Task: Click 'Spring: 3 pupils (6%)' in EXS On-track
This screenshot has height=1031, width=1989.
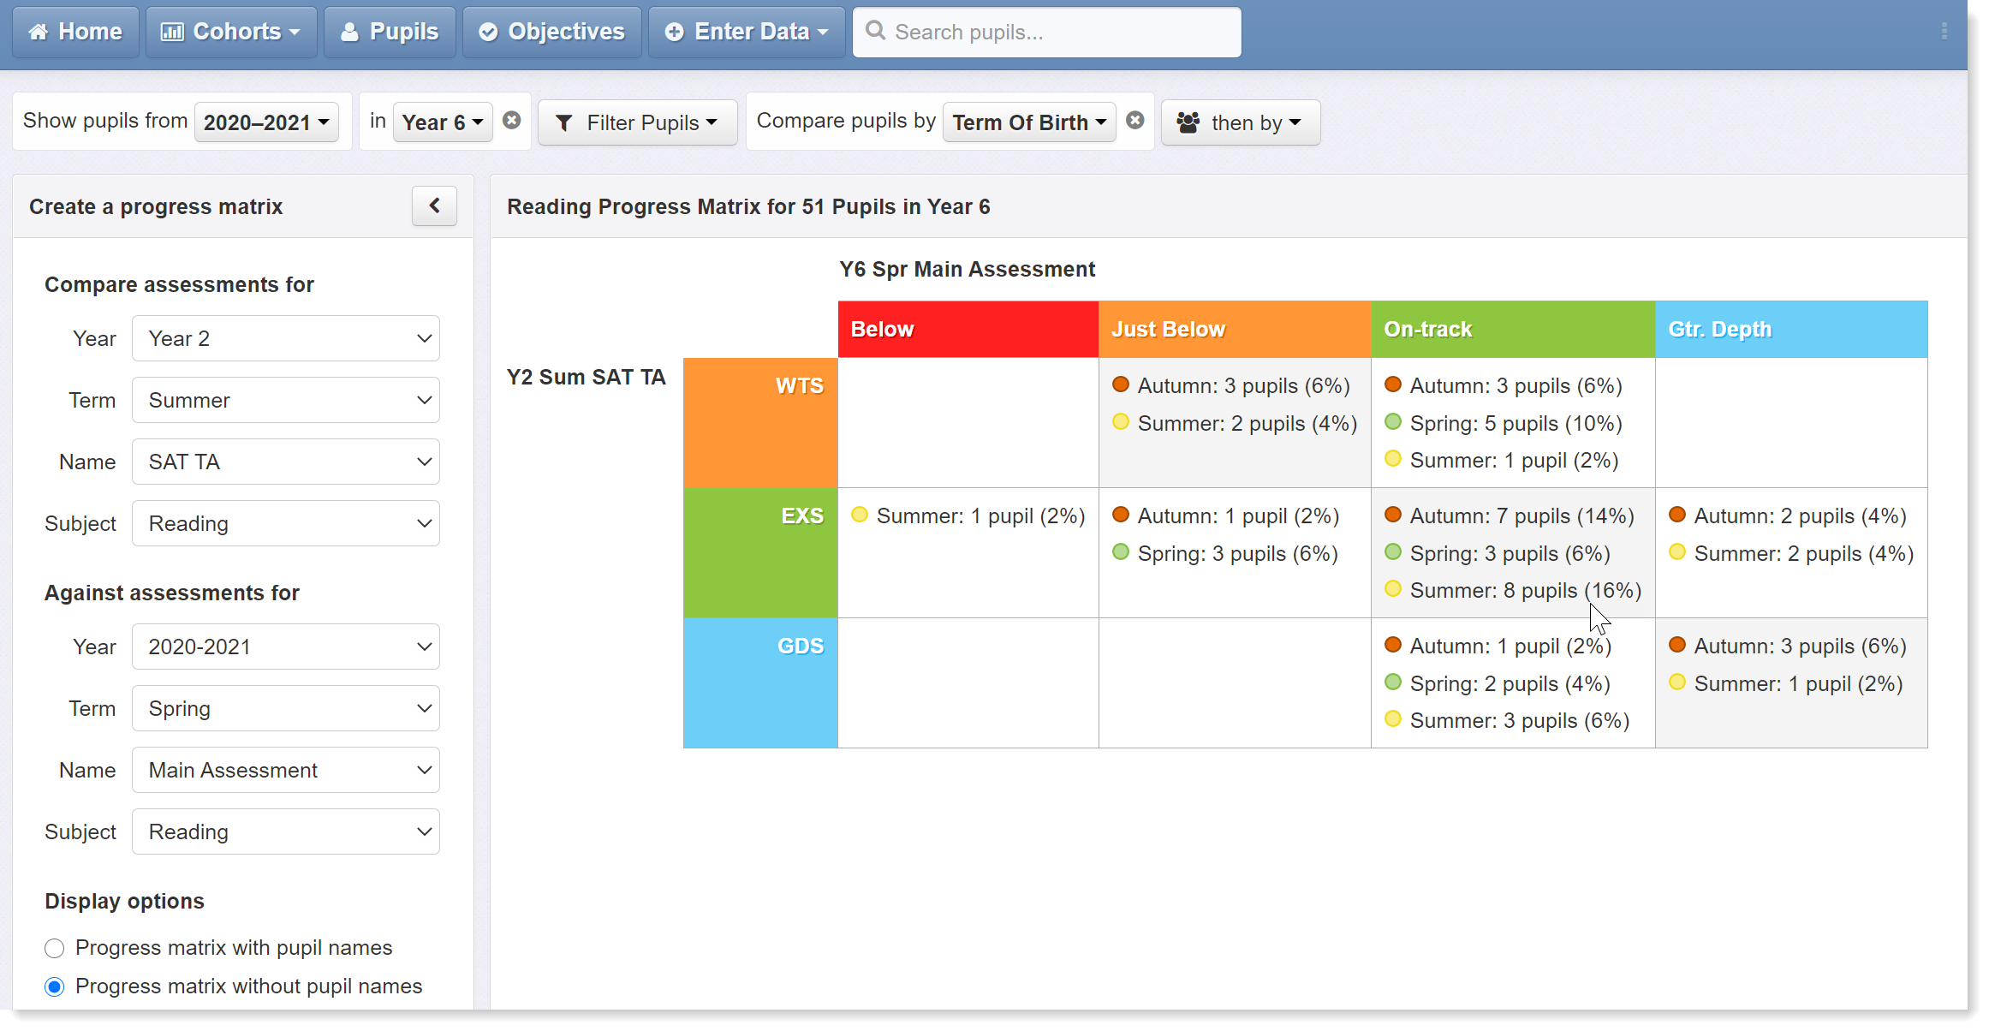Action: 1510,554
